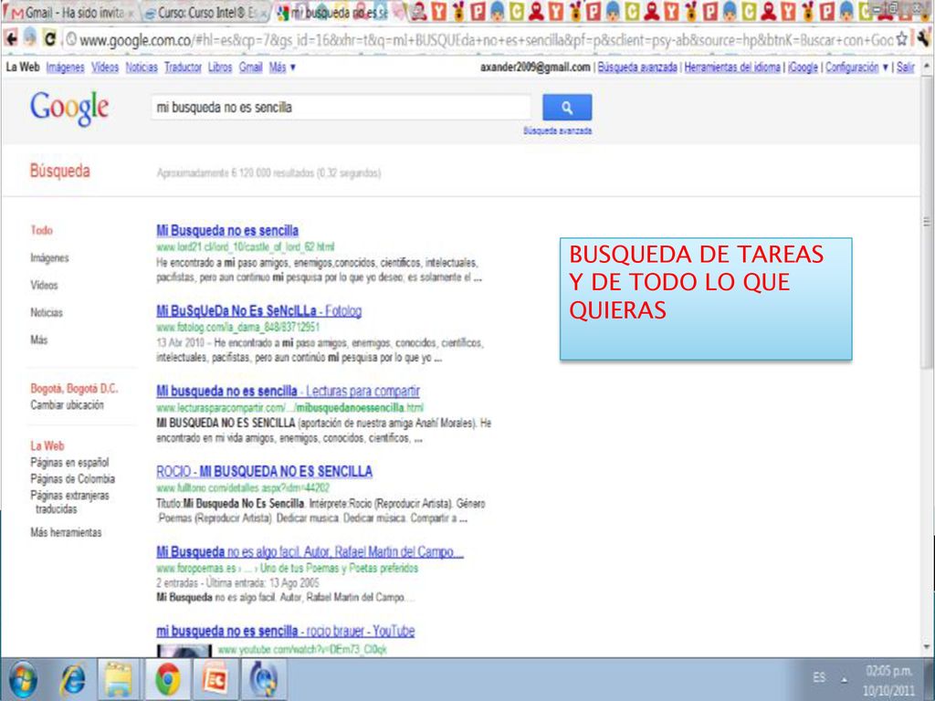Open Noticias in the top Google bar
The height and width of the screenshot is (701, 935).
pos(142,68)
